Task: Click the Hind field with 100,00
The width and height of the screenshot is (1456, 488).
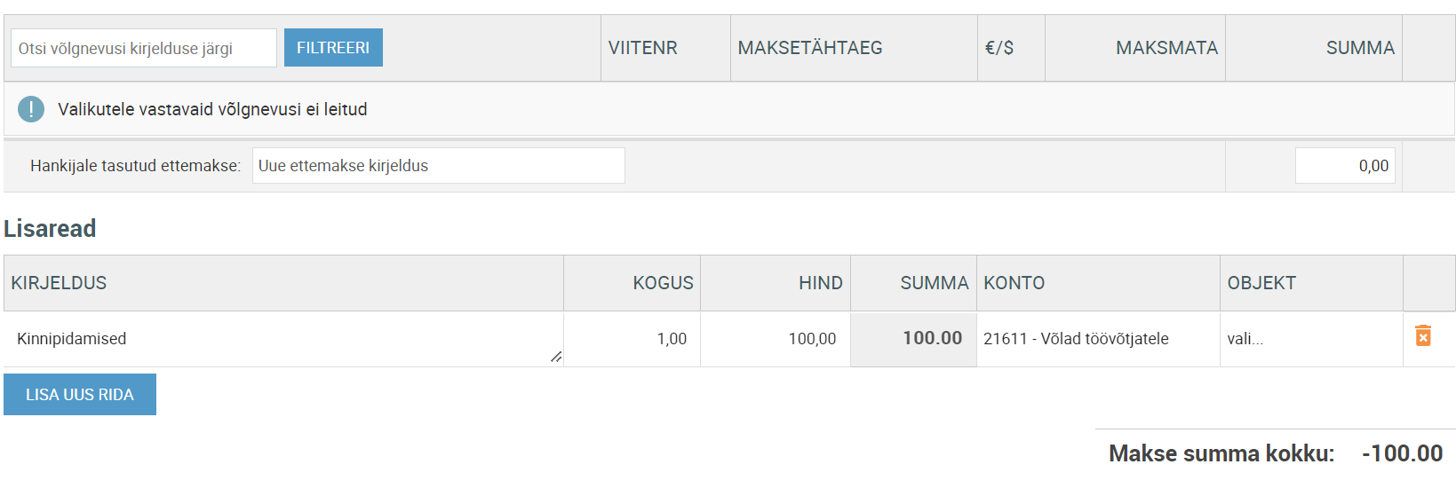Action: (776, 339)
